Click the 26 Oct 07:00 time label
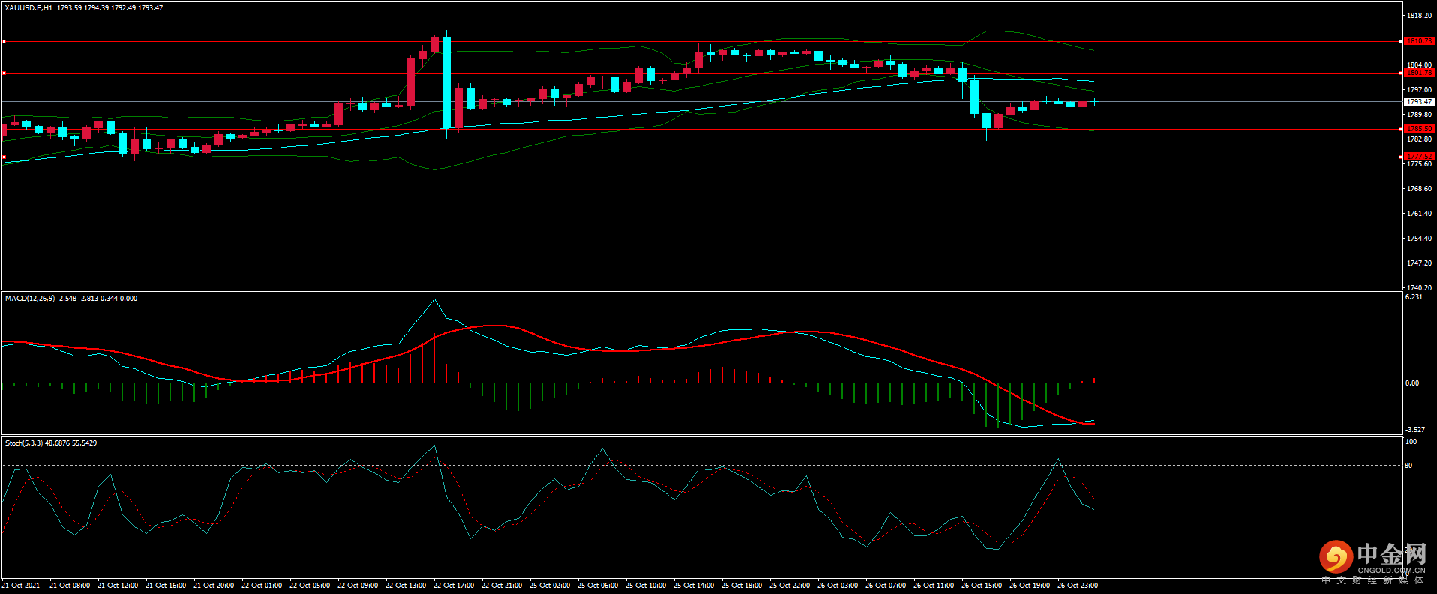The height and width of the screenshot is (594, 1437). click(x=886, y=586)
